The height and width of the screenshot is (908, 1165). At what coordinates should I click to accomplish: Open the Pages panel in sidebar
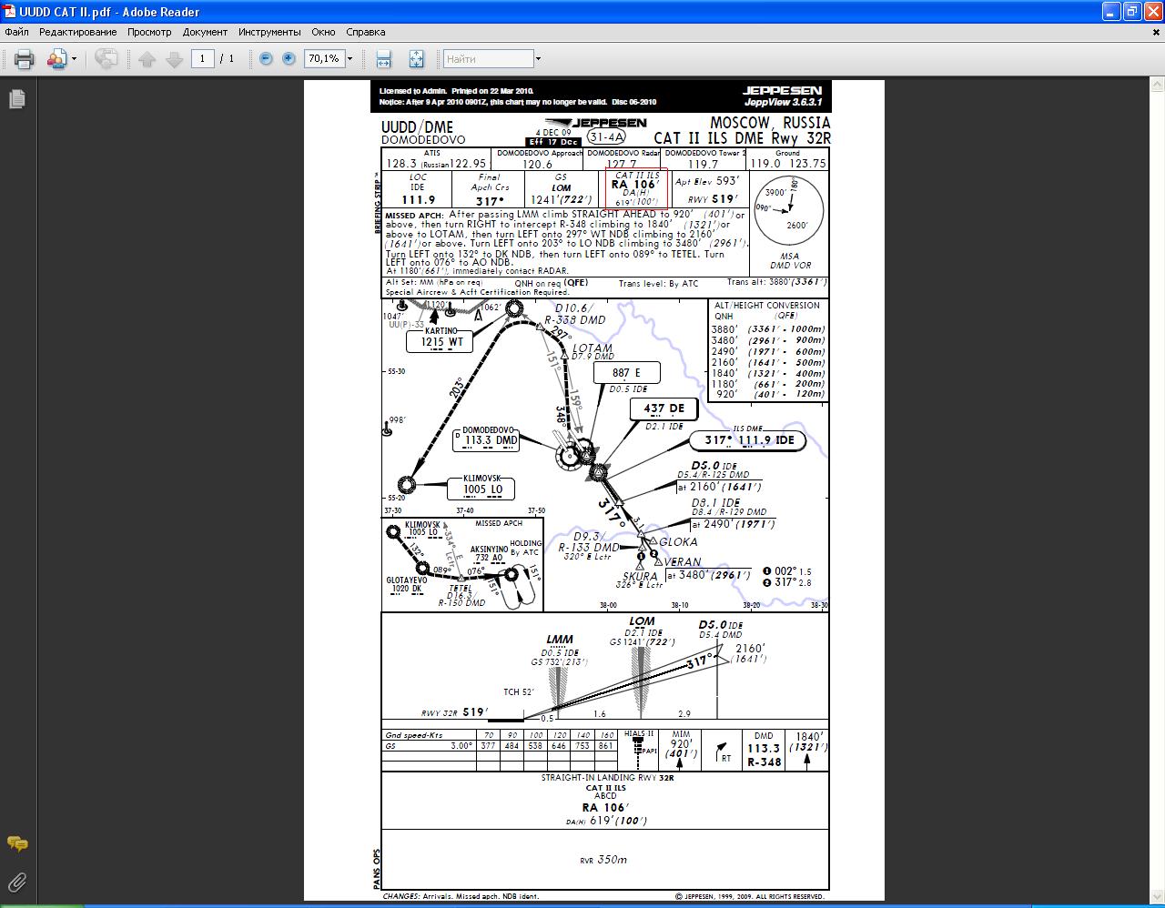[x=17, y=99]
